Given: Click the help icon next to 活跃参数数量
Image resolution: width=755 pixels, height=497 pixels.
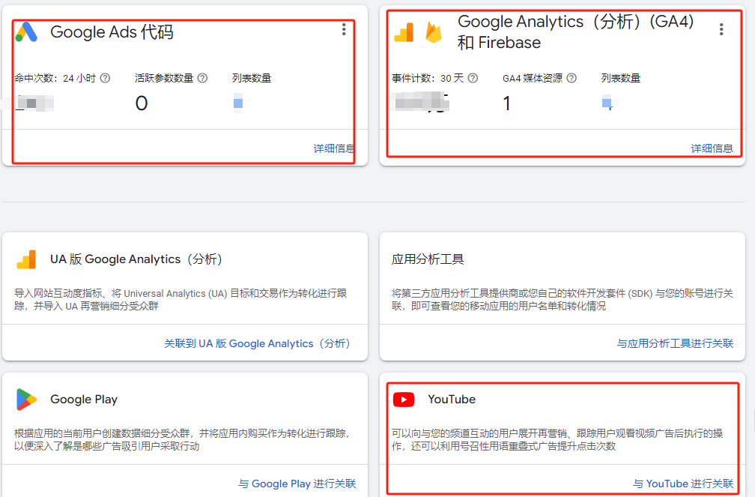Looking at the screenshot, I should 202,78.
